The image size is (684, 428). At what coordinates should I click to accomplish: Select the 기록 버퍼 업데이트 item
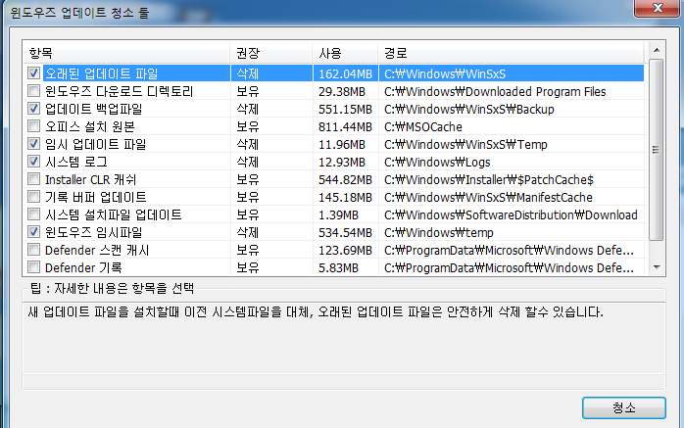pos(95,197)
